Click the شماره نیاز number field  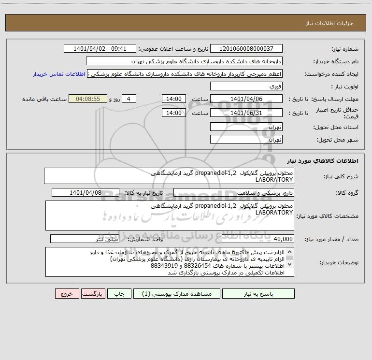point(246,48)
